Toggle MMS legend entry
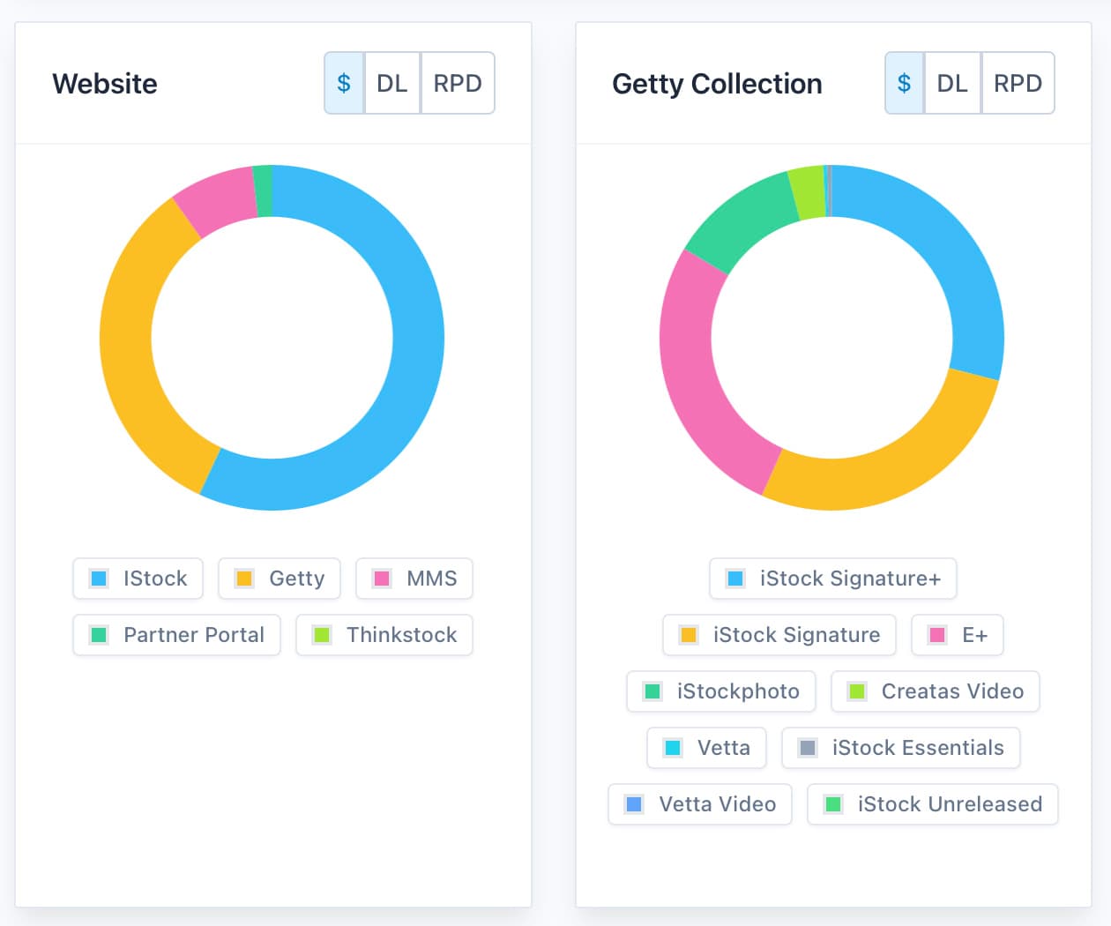The image size is (1111, 926). coord(414,579)
